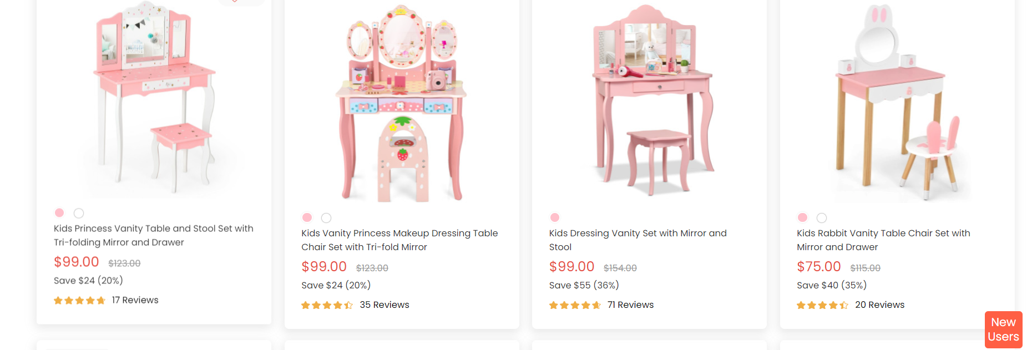The height and width of the screenshot is (350, 1032).
Task: Click star rating beside 71 Reviews
Action: 575,305
